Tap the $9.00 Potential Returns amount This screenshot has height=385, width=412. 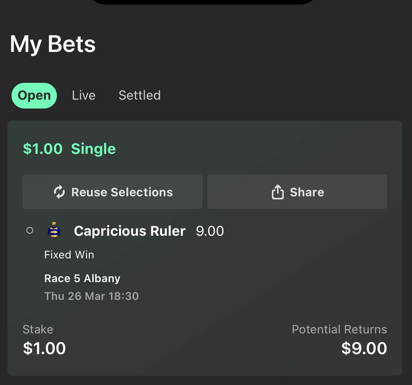pyautogui.click(x=364, y=349)
